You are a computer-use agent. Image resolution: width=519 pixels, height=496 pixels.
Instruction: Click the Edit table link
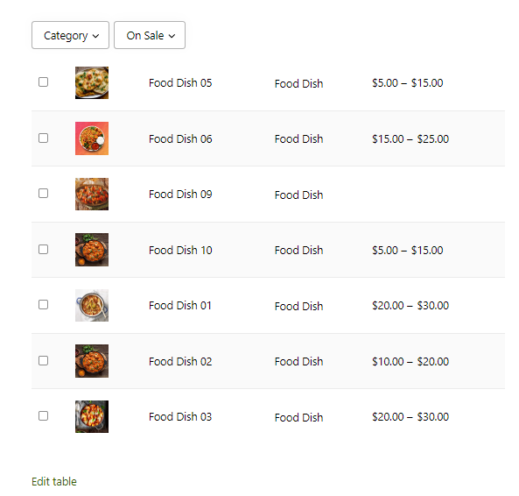(x=54, y=481)
